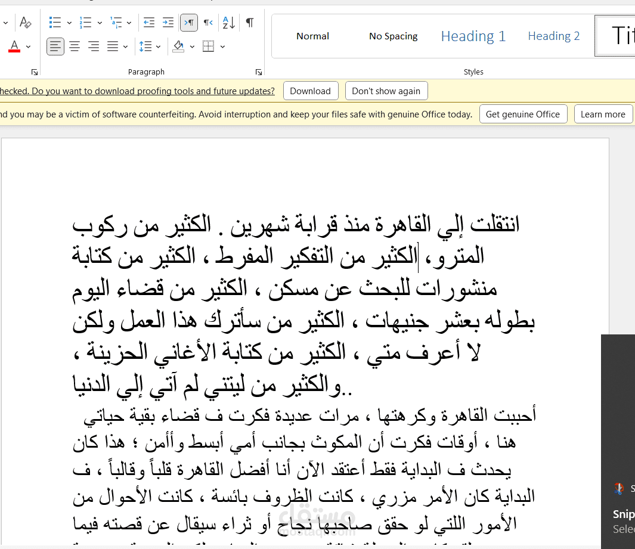Viewport: 635px width, 549px height.
Task: Open shading color dropdown arrow
Action: (193, 46)
